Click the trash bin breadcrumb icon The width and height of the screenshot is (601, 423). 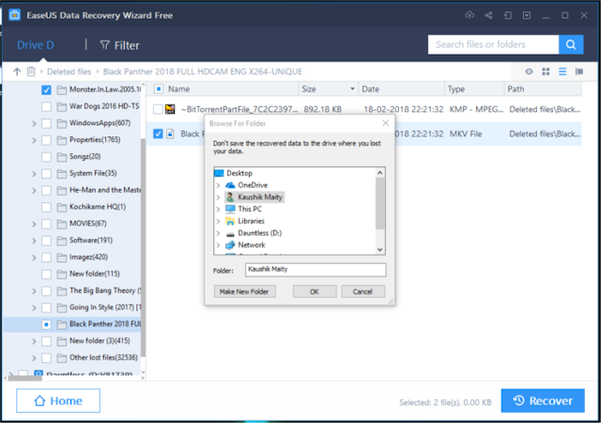[31, 71]
